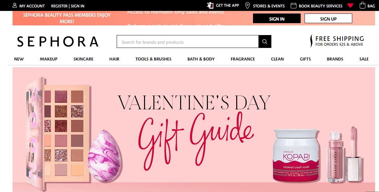Select the Sale menu item
Image resolution: width=379 pixels, height=192 pixels.
(x=364, y=59)
